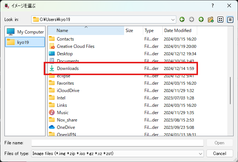Select the Desktop folder name
The image size is (238, 162).
pos(65,54)
